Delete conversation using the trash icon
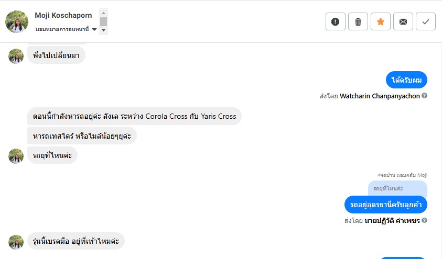The height and width of the screenshot is (260, 442). (358, 21)
